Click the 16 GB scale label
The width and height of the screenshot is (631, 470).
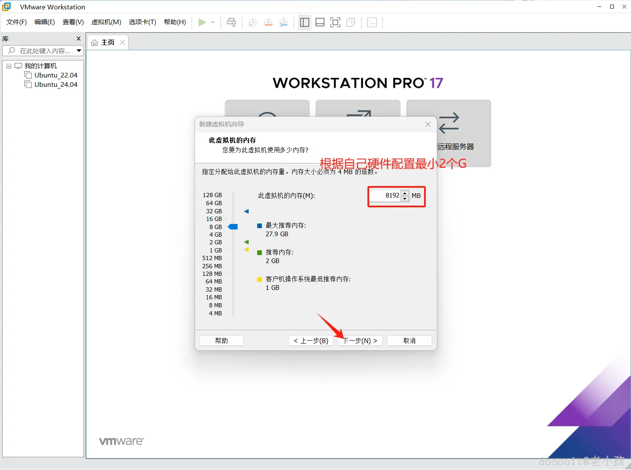coord(214,219)
